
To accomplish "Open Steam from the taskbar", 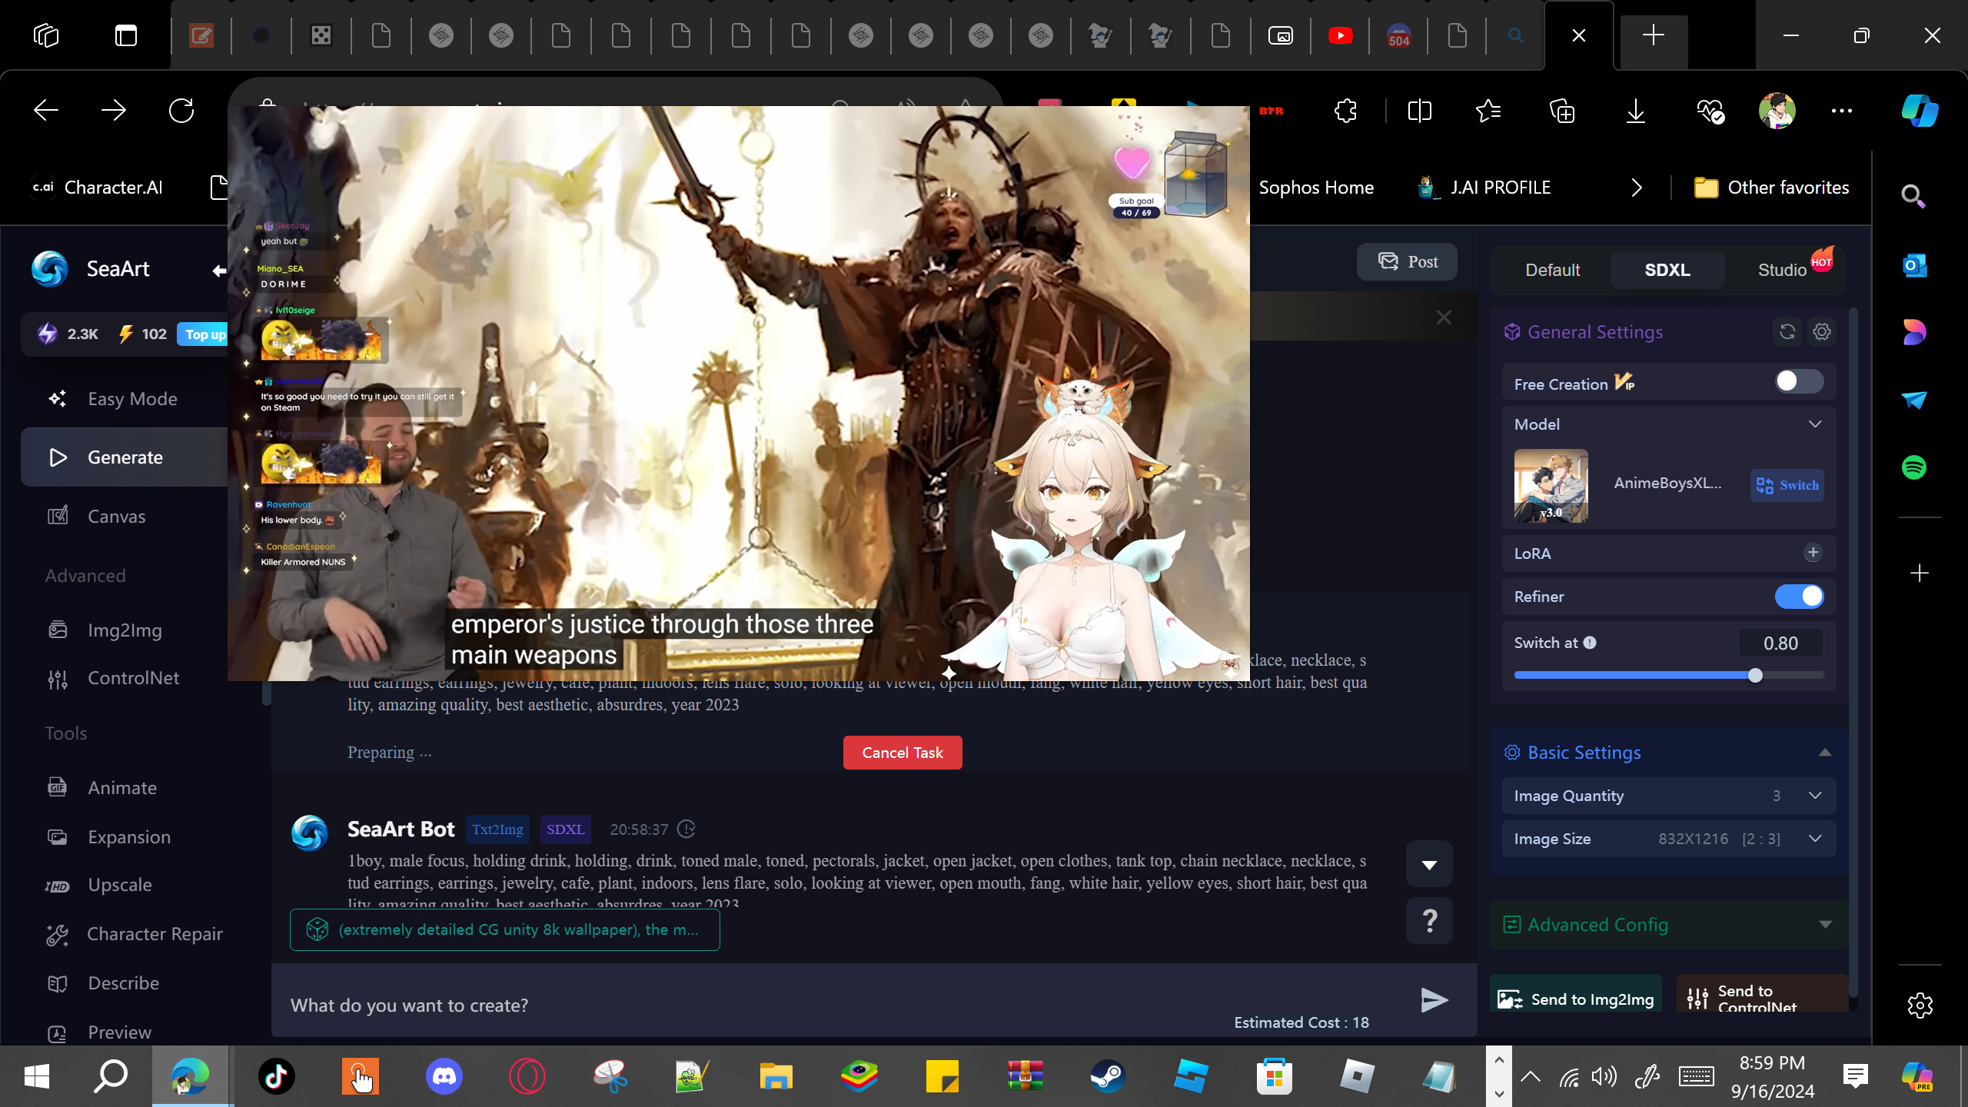I will click(1108, 1076).
